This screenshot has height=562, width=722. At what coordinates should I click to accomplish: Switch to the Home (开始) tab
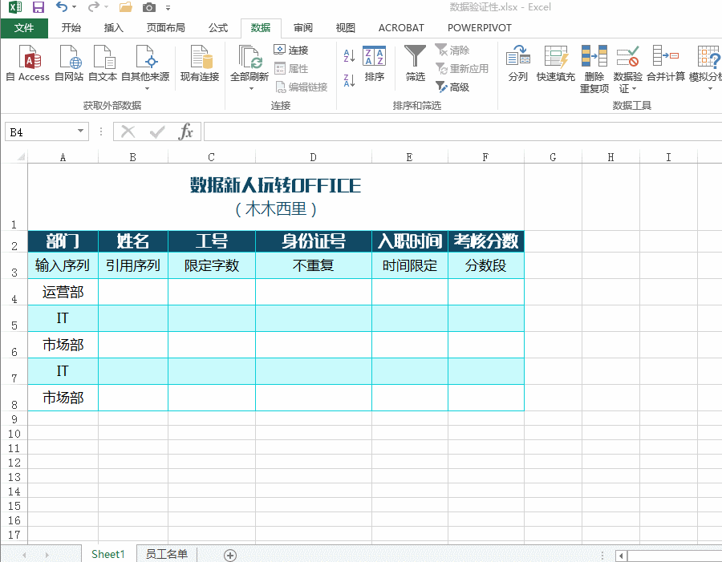[x=71, y=28]
